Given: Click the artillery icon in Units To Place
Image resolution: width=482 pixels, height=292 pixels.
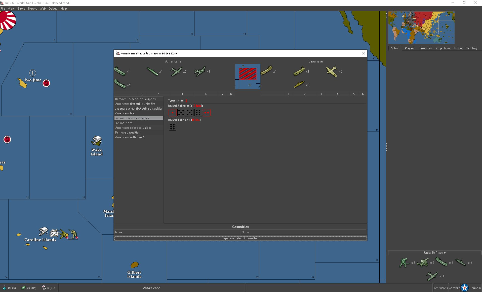Looking at the screenshot, I should pyautogui.click(x=423, y=263).
